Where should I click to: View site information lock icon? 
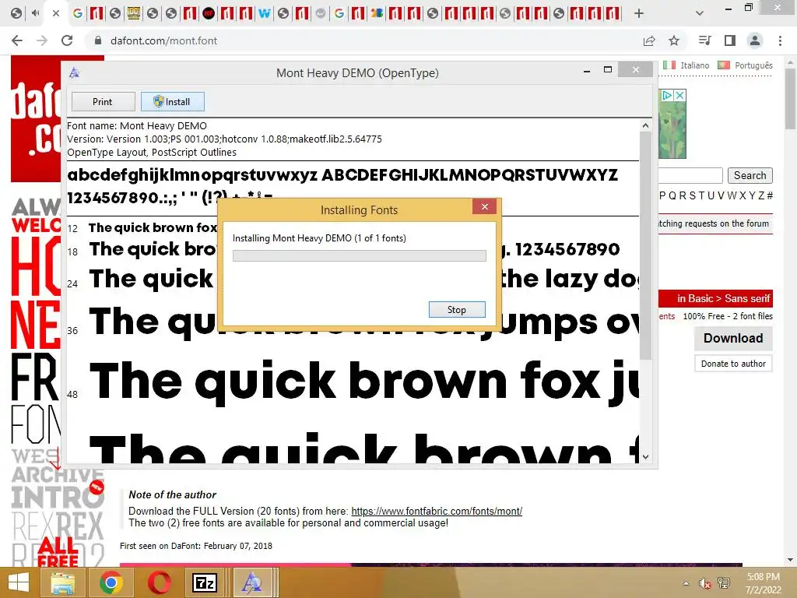[98, 40]
